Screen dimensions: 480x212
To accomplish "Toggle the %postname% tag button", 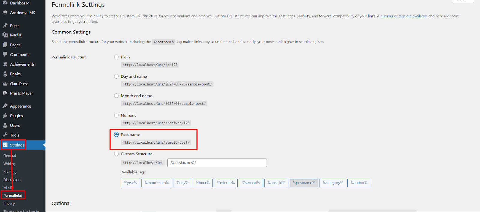I will point(304,183).
